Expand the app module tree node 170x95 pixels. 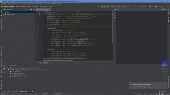point(3,12)
